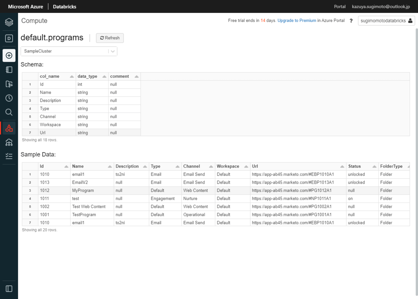Screen dimensions: 418x299
Task: Open the Compute clusters sidebar icon
Action: pyautogui.click(x=9, y=142)
